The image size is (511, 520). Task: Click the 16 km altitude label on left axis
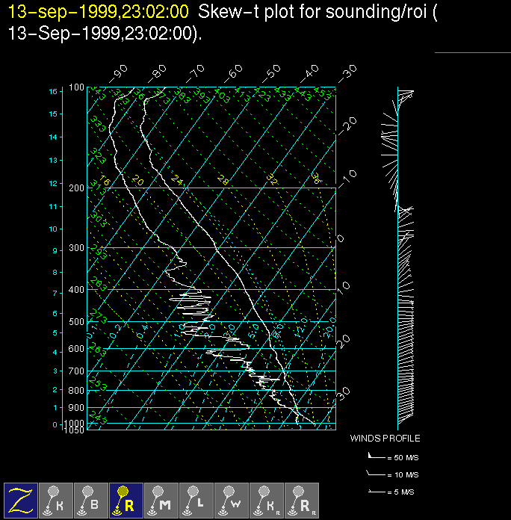[53, 91]
